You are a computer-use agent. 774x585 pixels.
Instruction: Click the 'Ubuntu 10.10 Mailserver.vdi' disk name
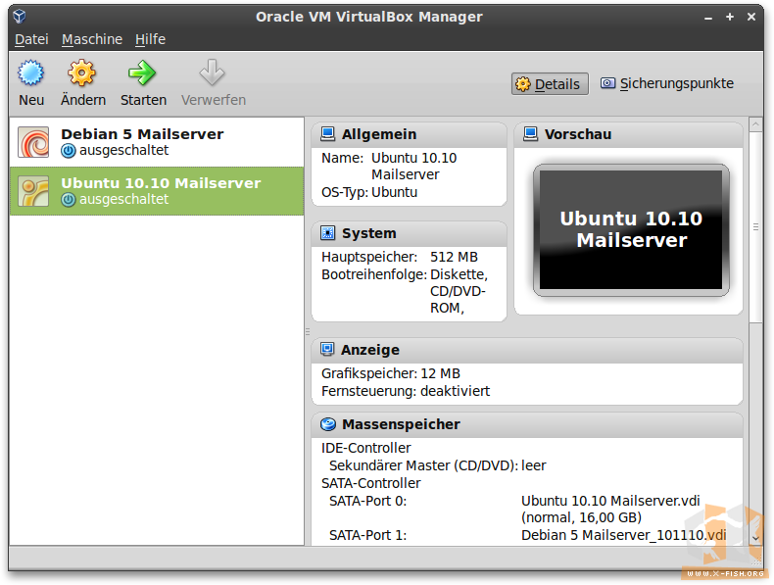(610, 501)
